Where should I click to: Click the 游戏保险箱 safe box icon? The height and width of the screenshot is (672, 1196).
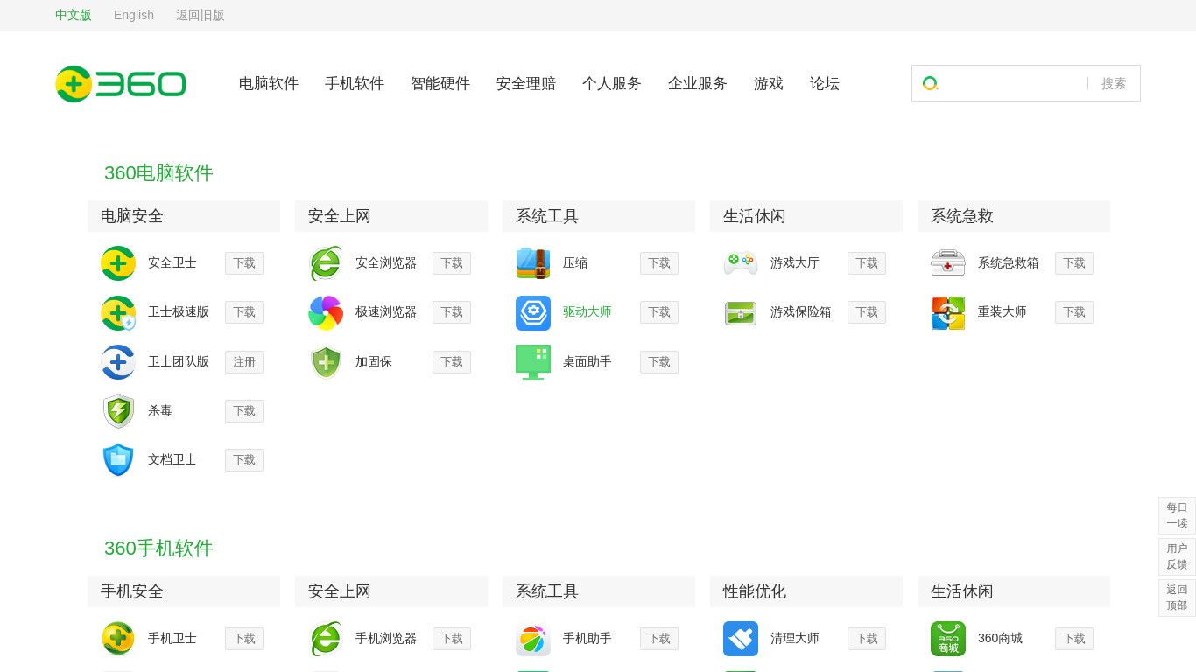pos(741,313)
